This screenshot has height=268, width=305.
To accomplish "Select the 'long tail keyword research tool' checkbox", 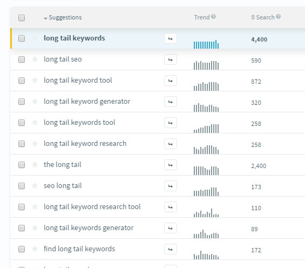I will point(22,207).
